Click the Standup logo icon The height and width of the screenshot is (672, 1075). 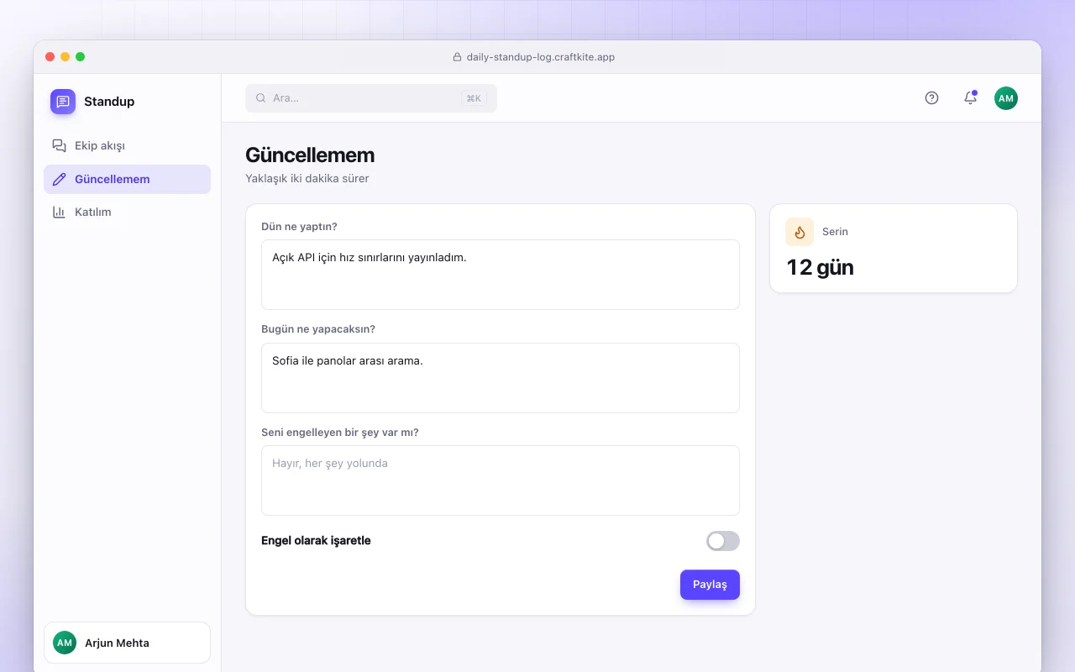pyautogui.click(x=63, y=102)
